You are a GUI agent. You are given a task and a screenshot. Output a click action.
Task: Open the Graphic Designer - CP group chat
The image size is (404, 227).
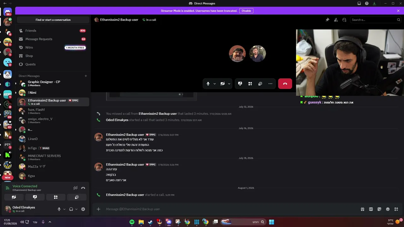53,84
